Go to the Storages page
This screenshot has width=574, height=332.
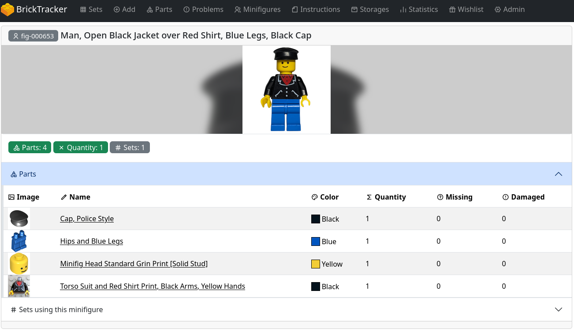tap(370, 9)
